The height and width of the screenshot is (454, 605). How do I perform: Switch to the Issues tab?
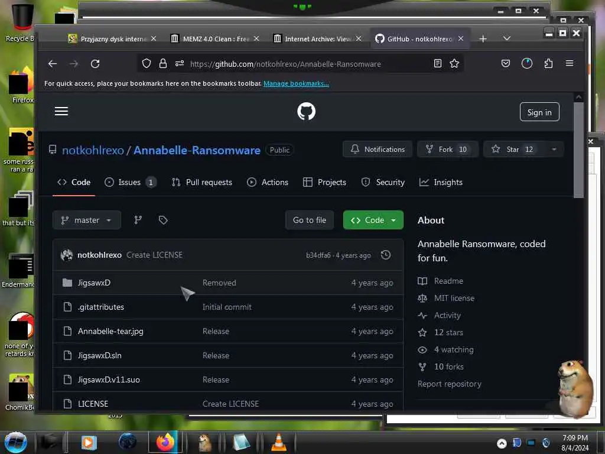[x=131, y=182]
